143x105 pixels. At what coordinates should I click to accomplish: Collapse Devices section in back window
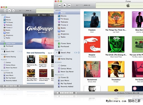point(2,49)
